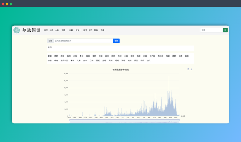Screen dimensions: 241x142
Task: Expand the 诗文 dropdown menu
Action: click(78, 30)
